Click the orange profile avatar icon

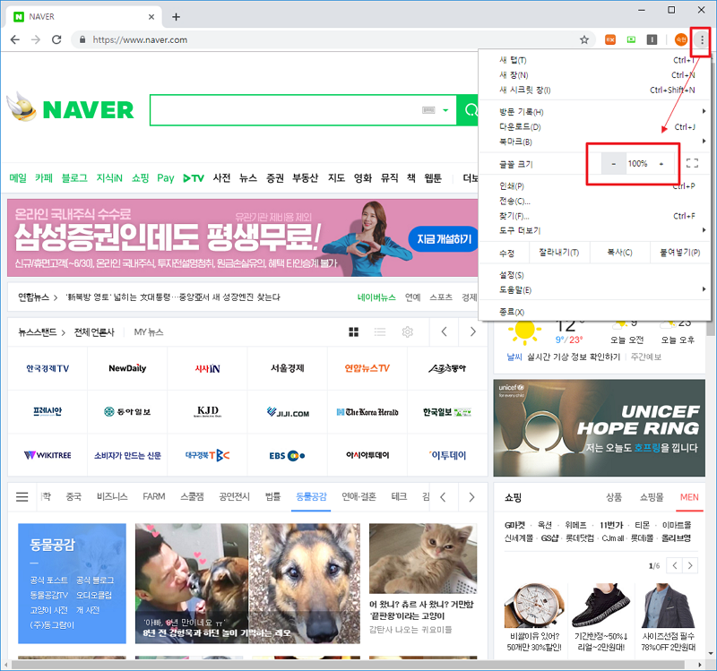tap(681, 39)
